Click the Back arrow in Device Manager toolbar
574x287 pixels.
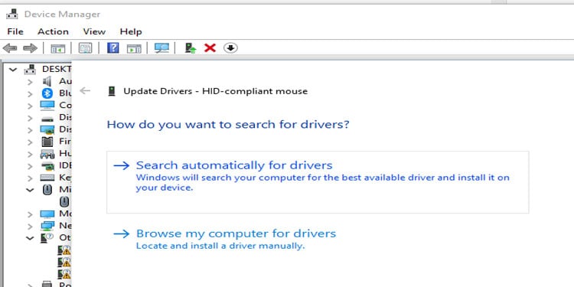[10, 48]
